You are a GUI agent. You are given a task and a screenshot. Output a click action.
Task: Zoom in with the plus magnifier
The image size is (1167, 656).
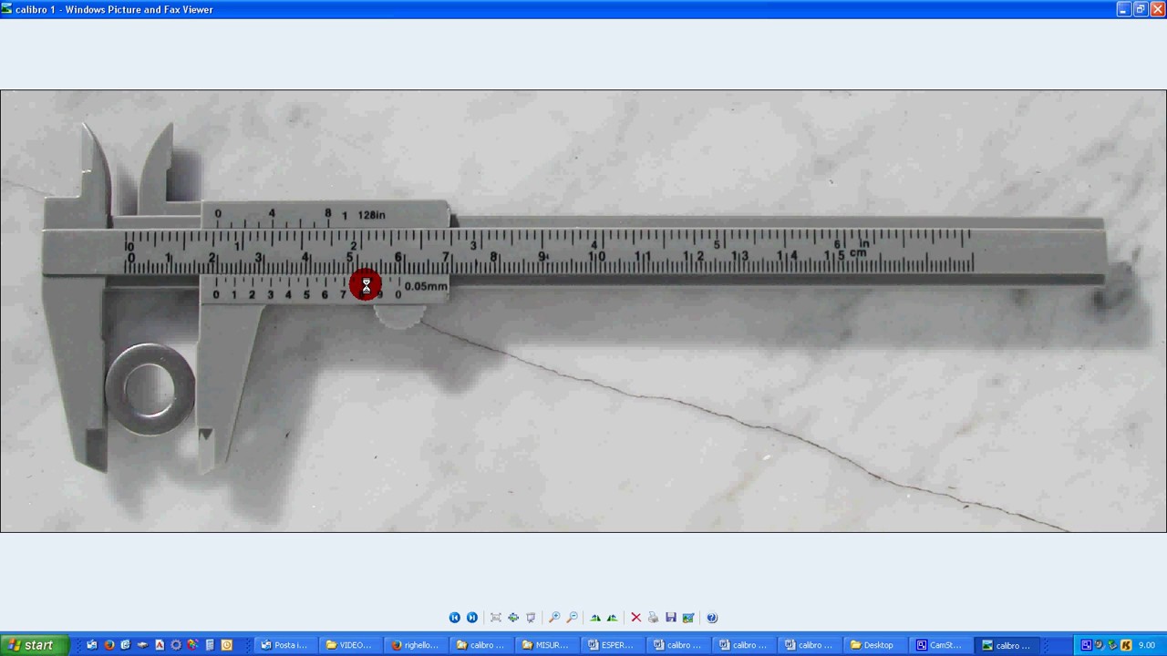553,618
